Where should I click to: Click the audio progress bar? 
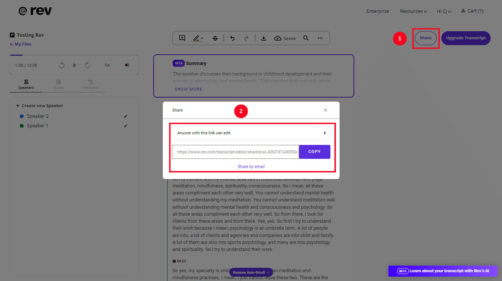(x=74, y=55)
